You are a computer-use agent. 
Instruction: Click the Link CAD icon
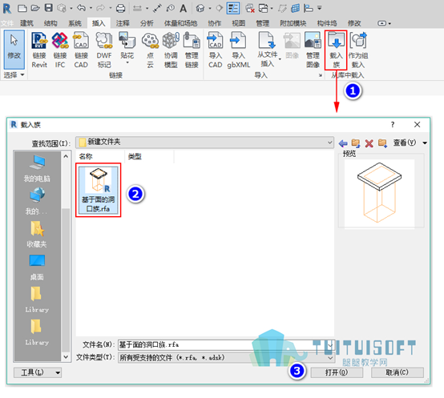81,50
